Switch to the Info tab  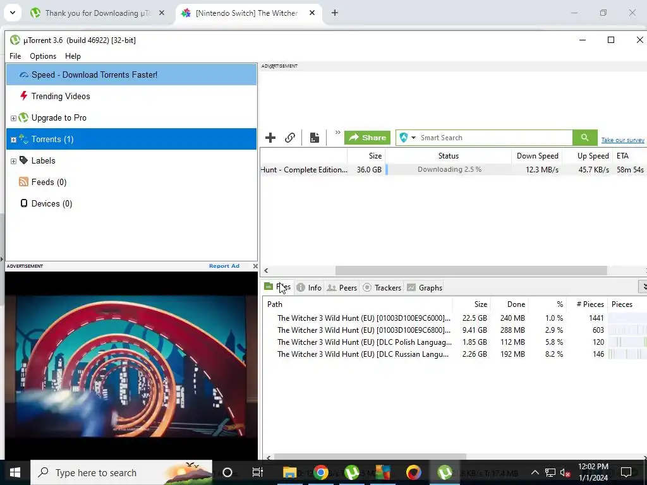310,287
